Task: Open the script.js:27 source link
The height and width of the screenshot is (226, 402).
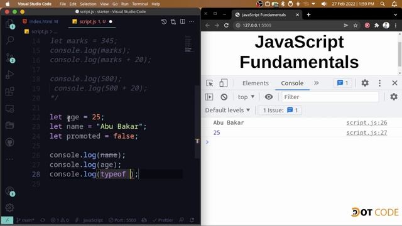Action: [x=367, y=132]
